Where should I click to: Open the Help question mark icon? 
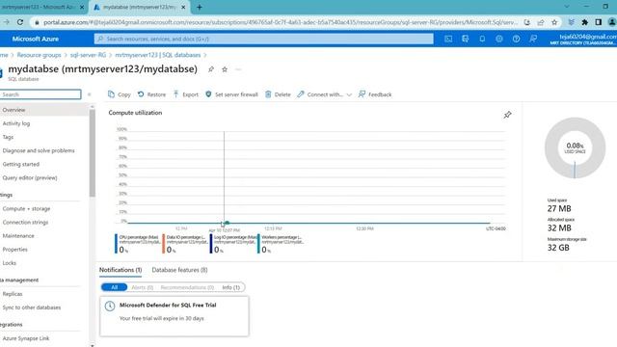pos(516,39)
